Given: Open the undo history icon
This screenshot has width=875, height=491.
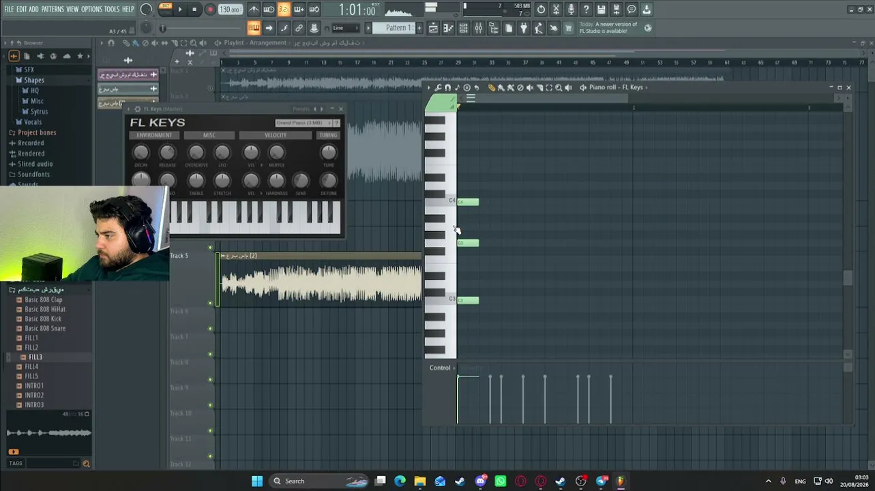Looking at the screenshot, I should 541,10.
